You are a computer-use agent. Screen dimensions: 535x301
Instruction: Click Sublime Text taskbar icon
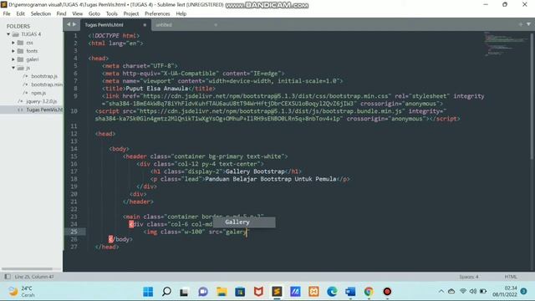pos(277,292)
